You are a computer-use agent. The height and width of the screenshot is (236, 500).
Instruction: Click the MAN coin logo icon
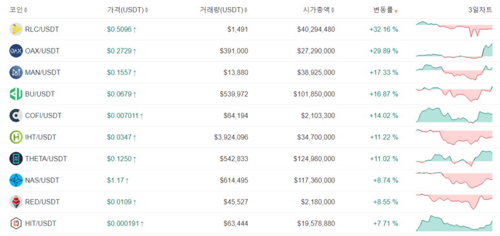coord(16,72)
